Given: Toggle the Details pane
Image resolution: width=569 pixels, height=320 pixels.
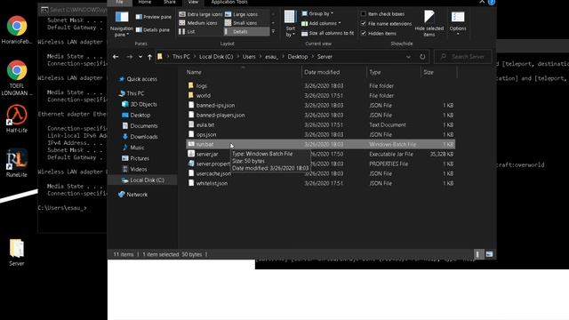Looking at the screenshot, I should pyautogui.click(x=152, y=29).
